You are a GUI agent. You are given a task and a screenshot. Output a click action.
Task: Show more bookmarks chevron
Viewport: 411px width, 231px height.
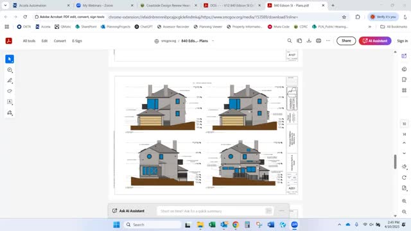pos(370,27)
